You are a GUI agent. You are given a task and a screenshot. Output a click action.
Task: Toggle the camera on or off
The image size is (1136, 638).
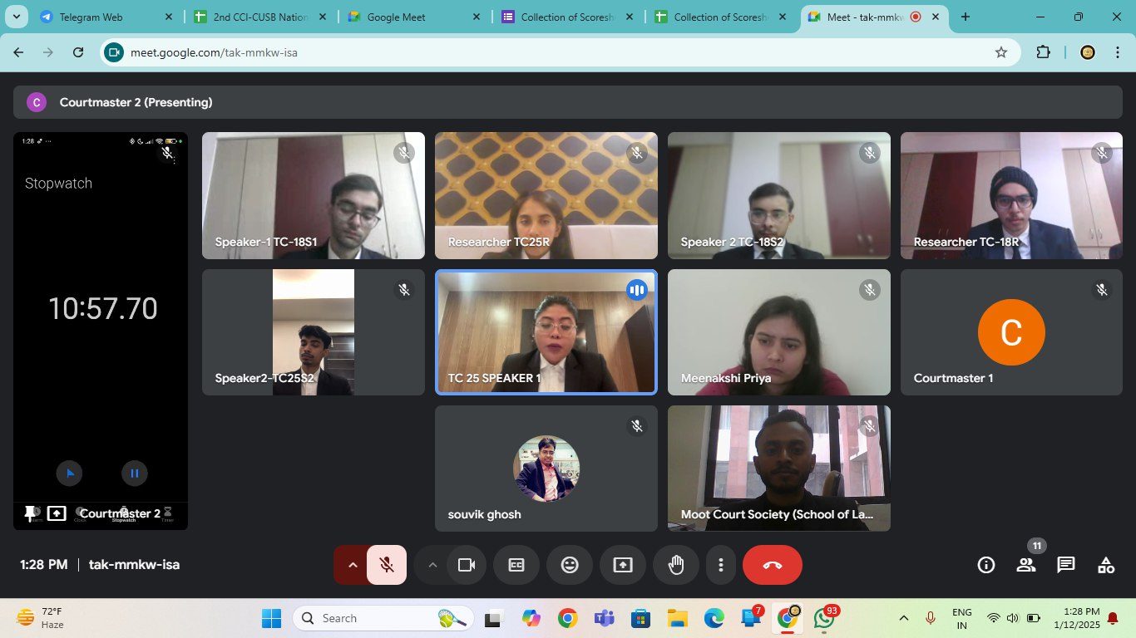point(466,565)
